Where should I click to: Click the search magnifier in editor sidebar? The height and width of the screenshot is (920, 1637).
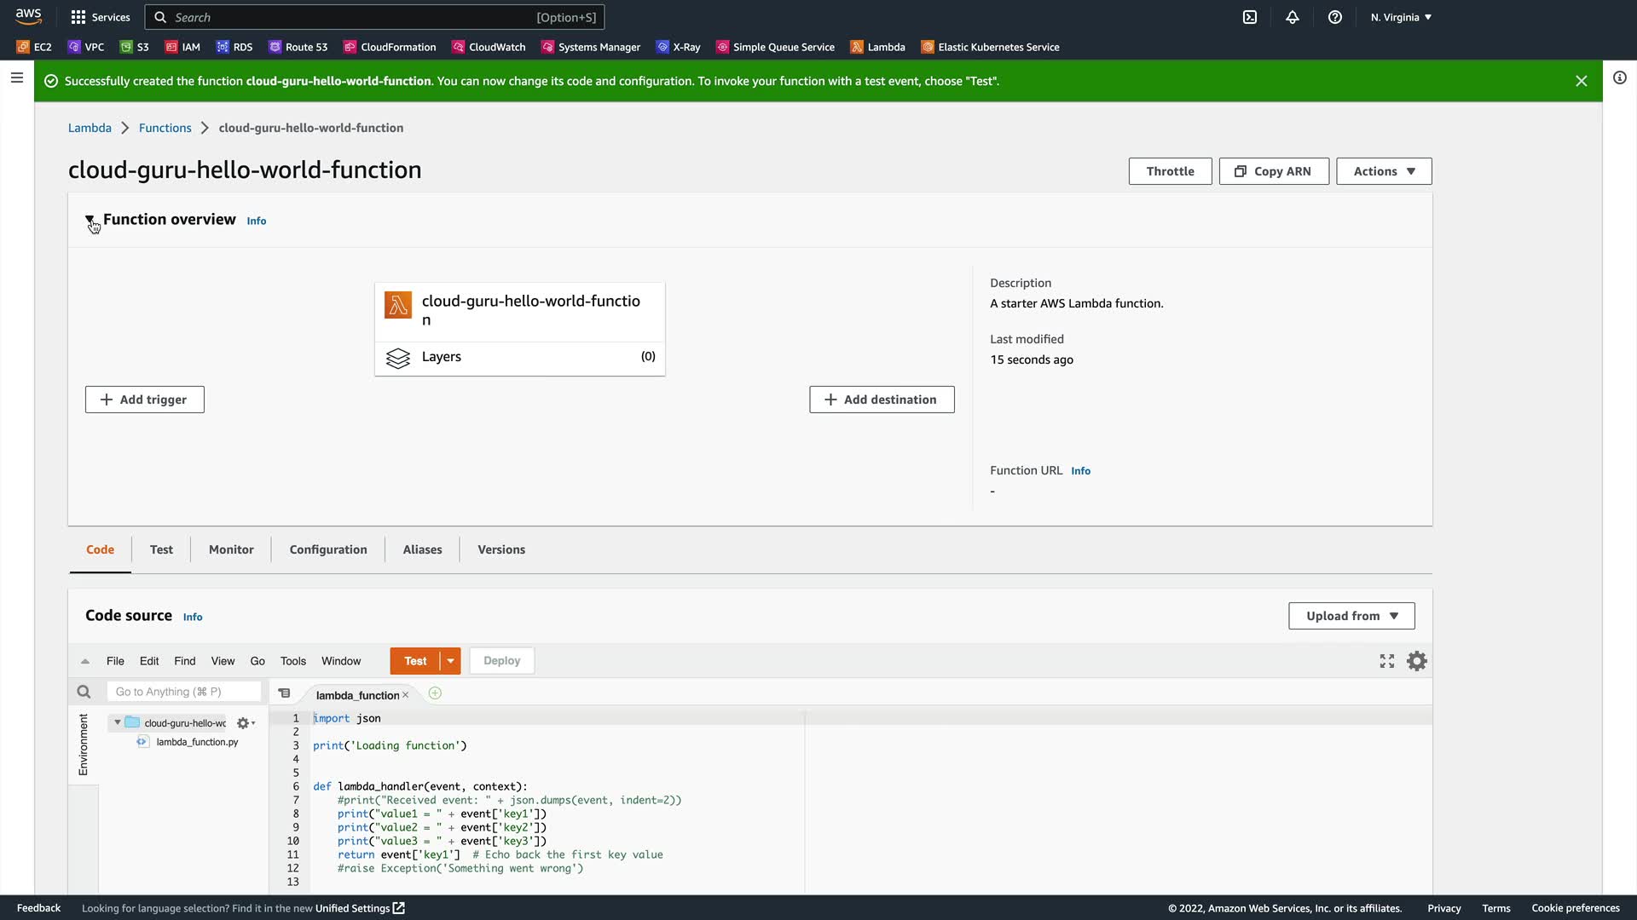[x=84, y=692]
